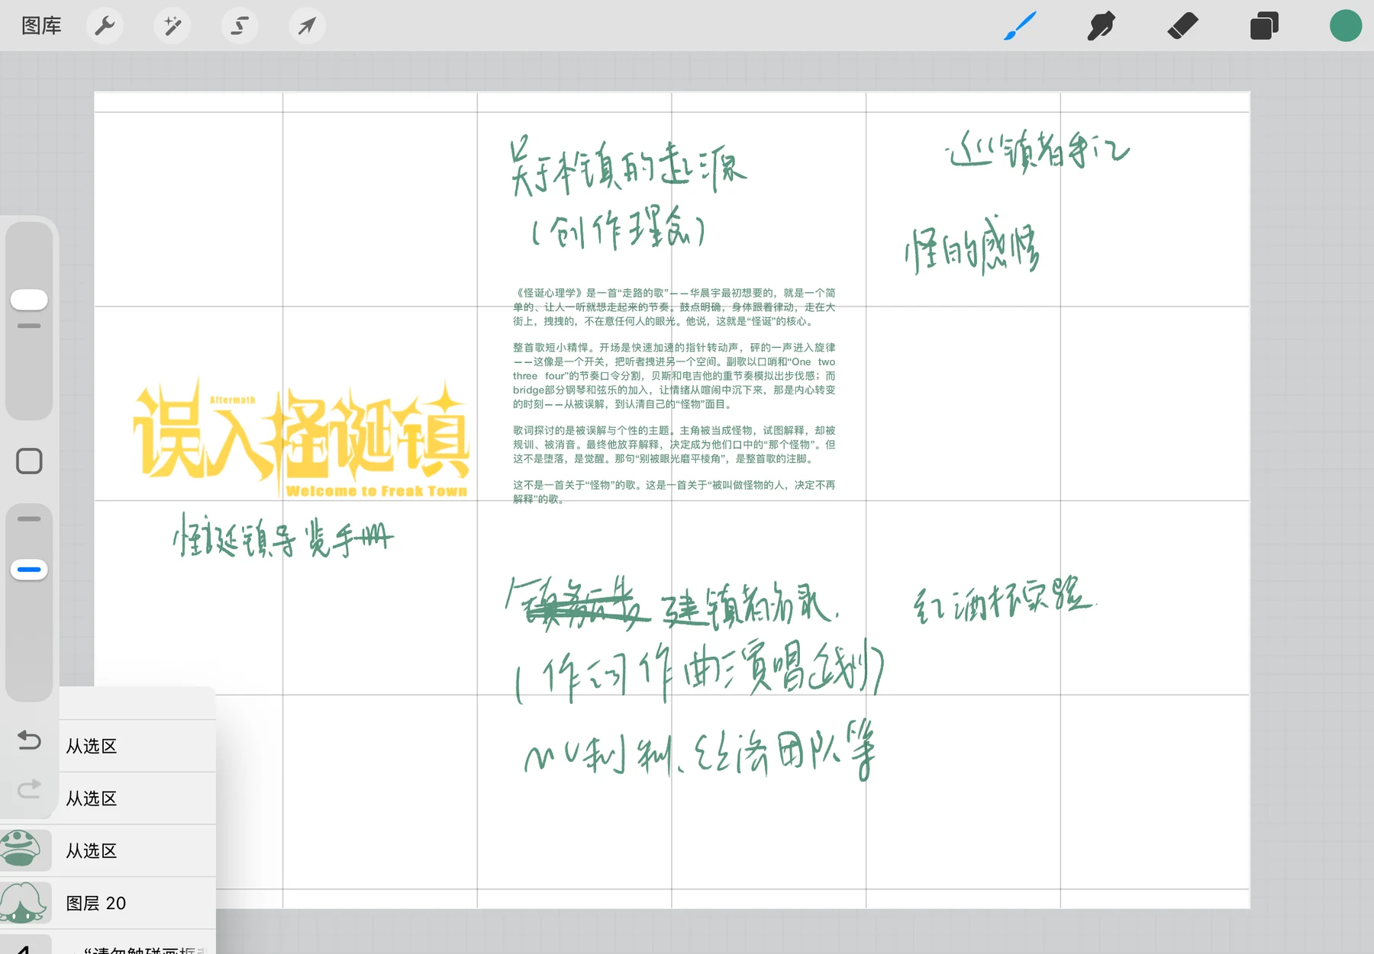Open the Adjustments magic wand menu
This screenshot has width=1374, height=954.
pos(173,26)
